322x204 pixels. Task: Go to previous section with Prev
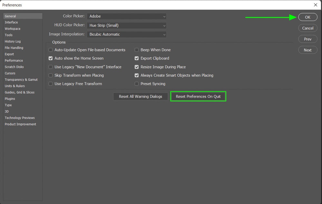point(308,39)
